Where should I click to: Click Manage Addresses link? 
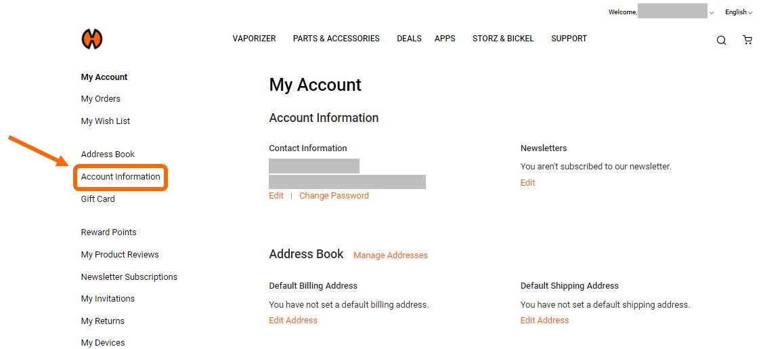tap(391, 255)
